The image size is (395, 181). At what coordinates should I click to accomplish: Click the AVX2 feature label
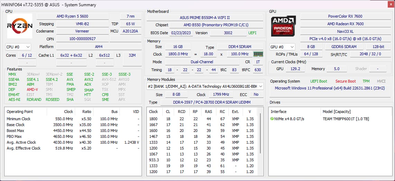(88, 79)
